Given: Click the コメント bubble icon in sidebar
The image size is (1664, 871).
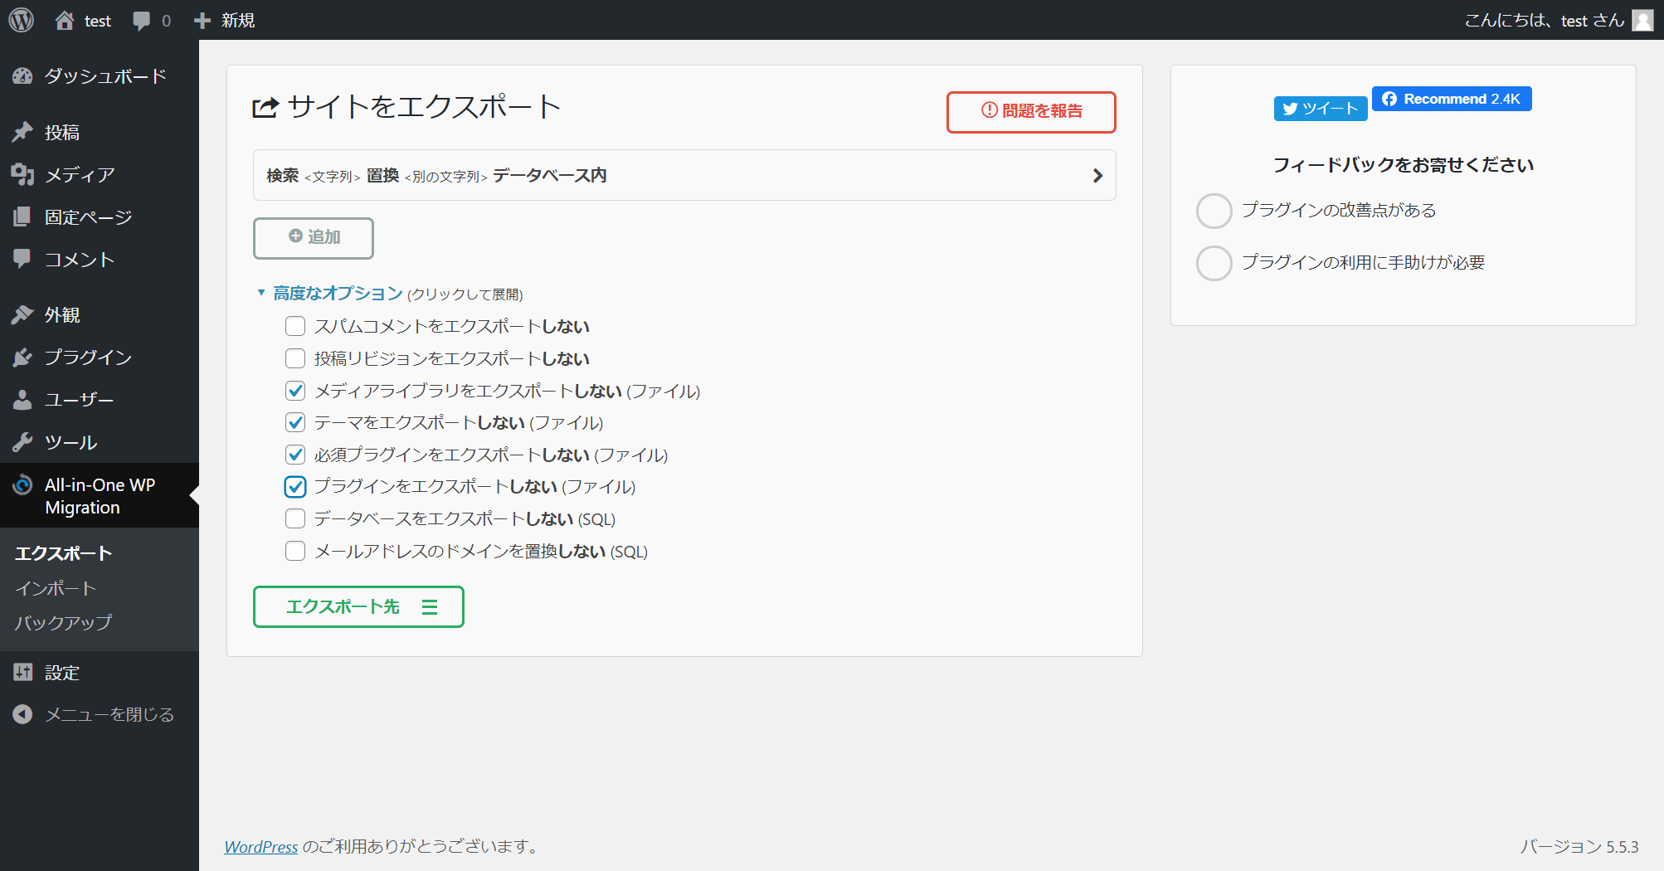Looking at the screenshot, I should 22,259.
